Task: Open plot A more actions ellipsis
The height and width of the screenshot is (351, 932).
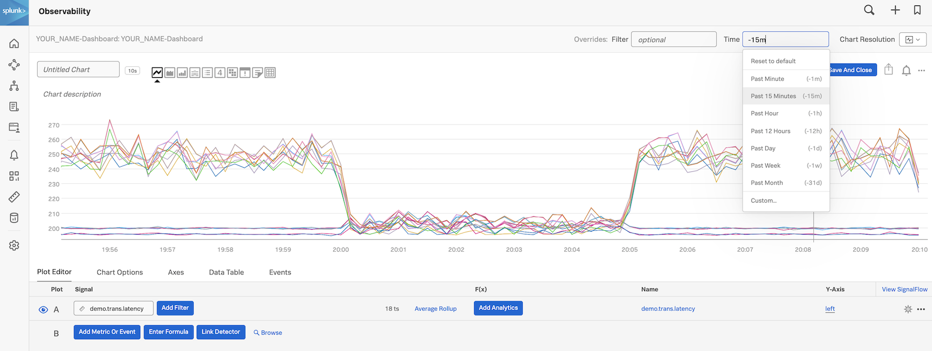Action: pos(921,309)
